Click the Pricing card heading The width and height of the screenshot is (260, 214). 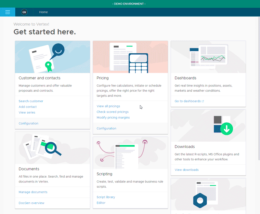tap(103, 78)
